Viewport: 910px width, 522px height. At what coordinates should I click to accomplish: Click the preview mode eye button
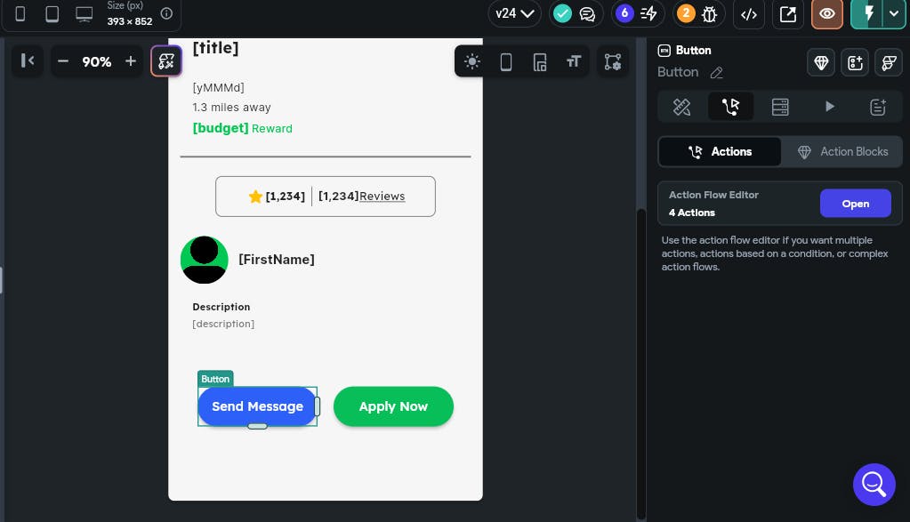pos(827,14)
